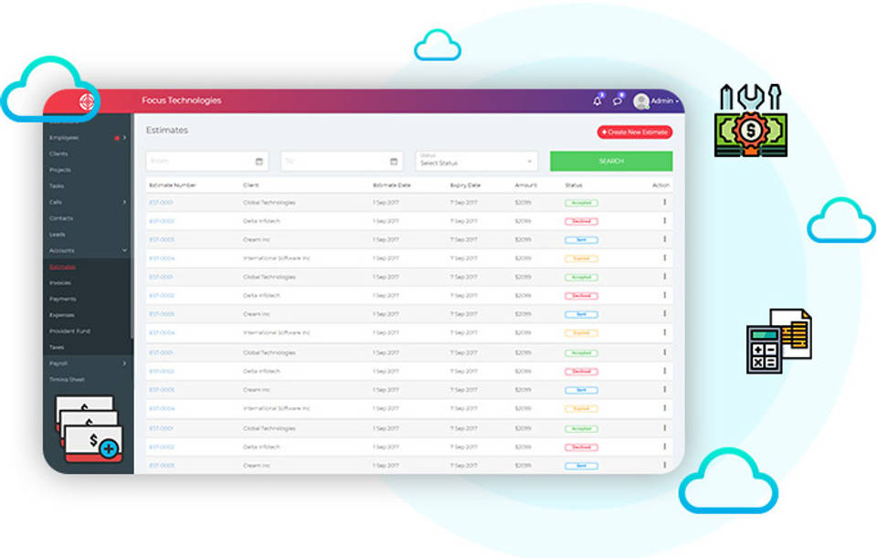
Task: Open action menu for second row, Delta Infotech
Action: point(664,221)
